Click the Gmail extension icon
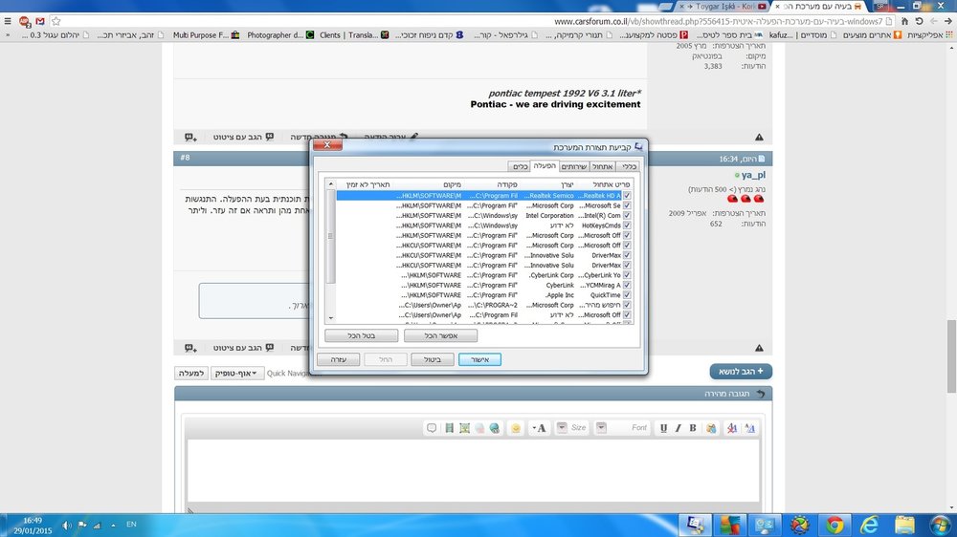The height and width of the screenshot is (537, 957). pos(40,21)
